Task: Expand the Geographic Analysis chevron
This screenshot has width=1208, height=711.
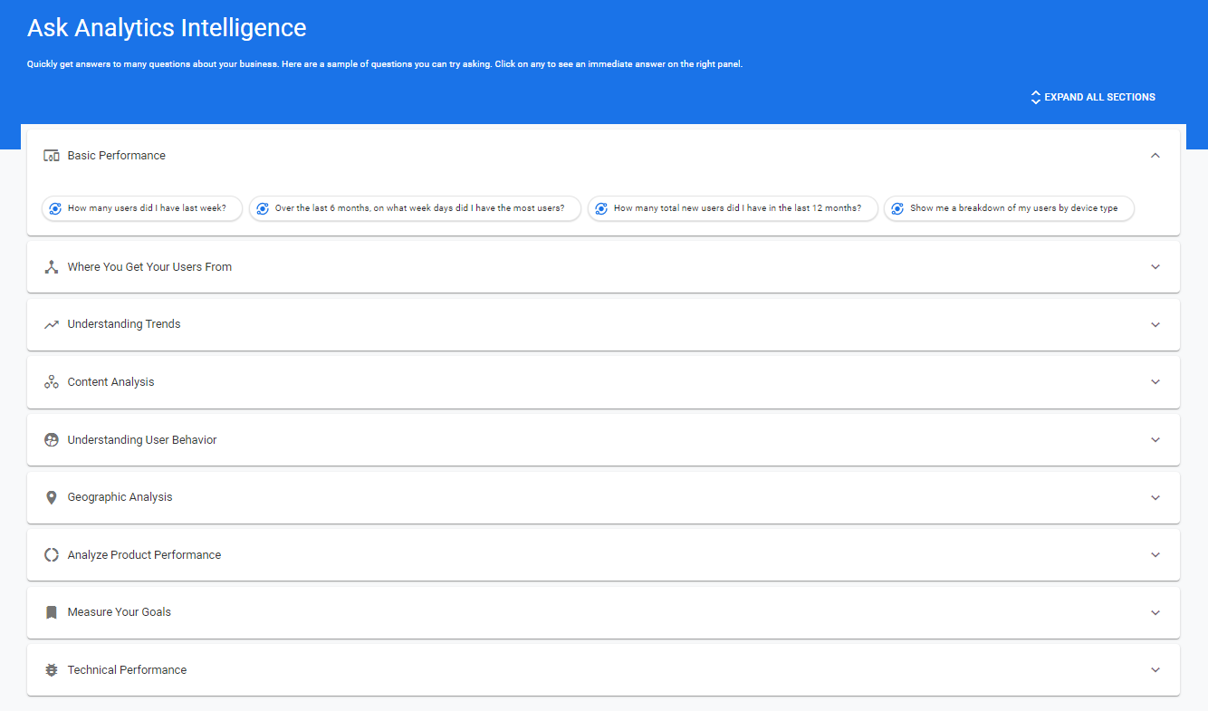Action: 1155,497
